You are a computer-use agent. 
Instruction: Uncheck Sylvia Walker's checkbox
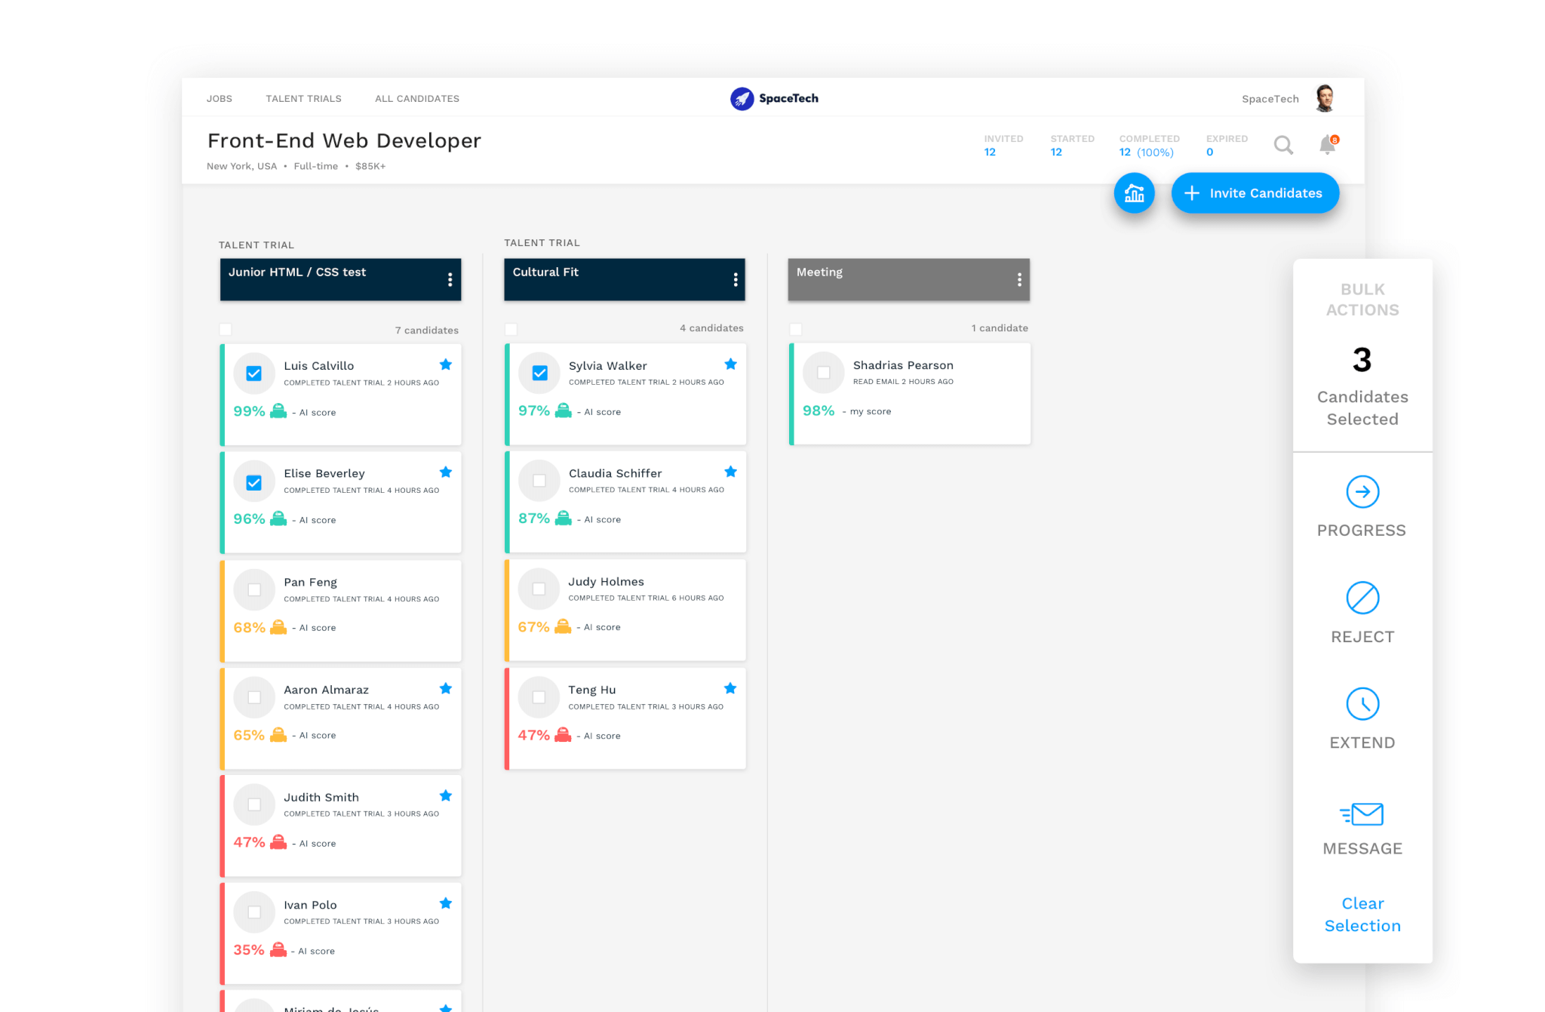540,373
